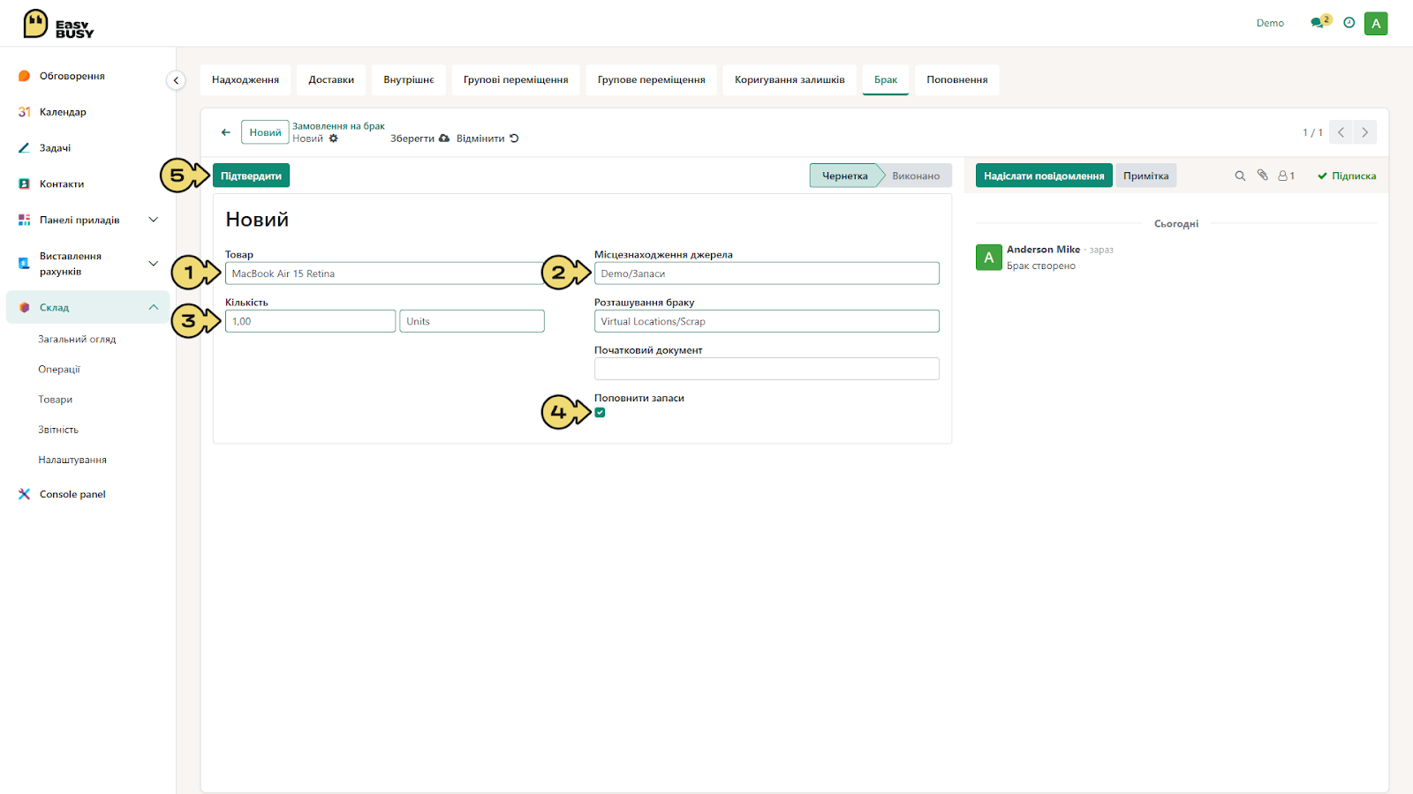Toggle Підписка subscription
The width and height of the screenshot is (1413, 794).
point(1347,176)
